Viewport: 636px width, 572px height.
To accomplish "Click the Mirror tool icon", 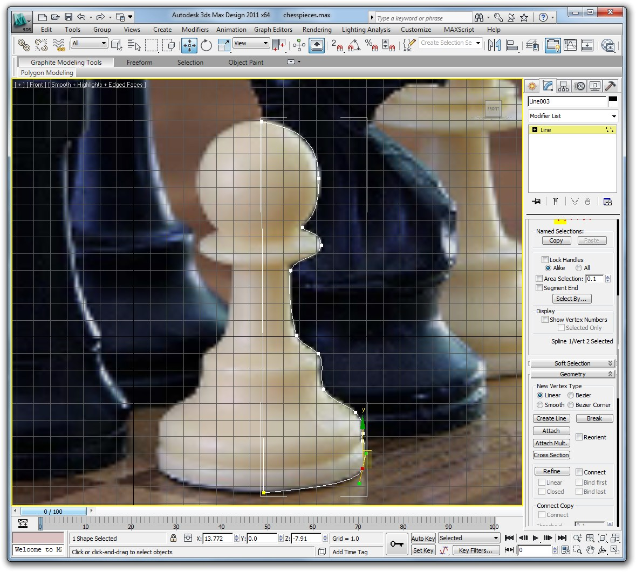I will point(494,45).
